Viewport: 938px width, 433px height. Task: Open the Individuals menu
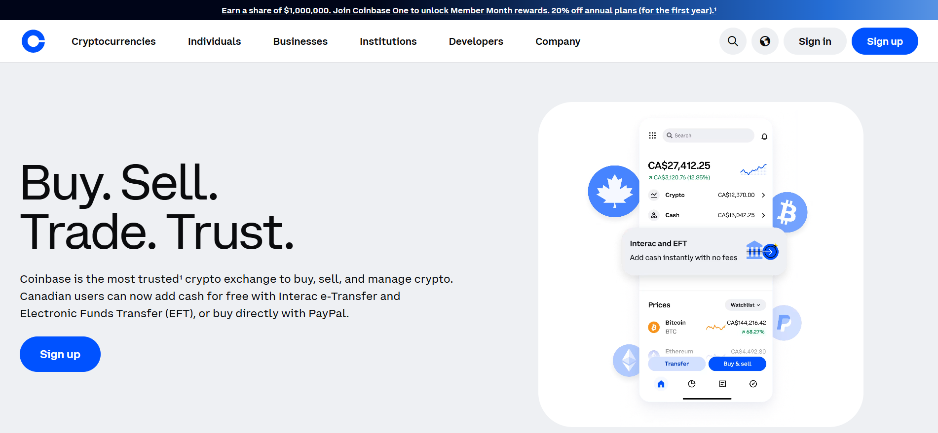214,41
